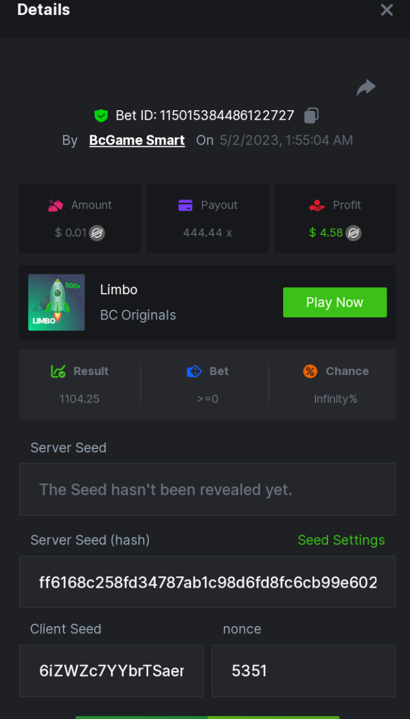Close the Details dialog

tap(387, 10)
